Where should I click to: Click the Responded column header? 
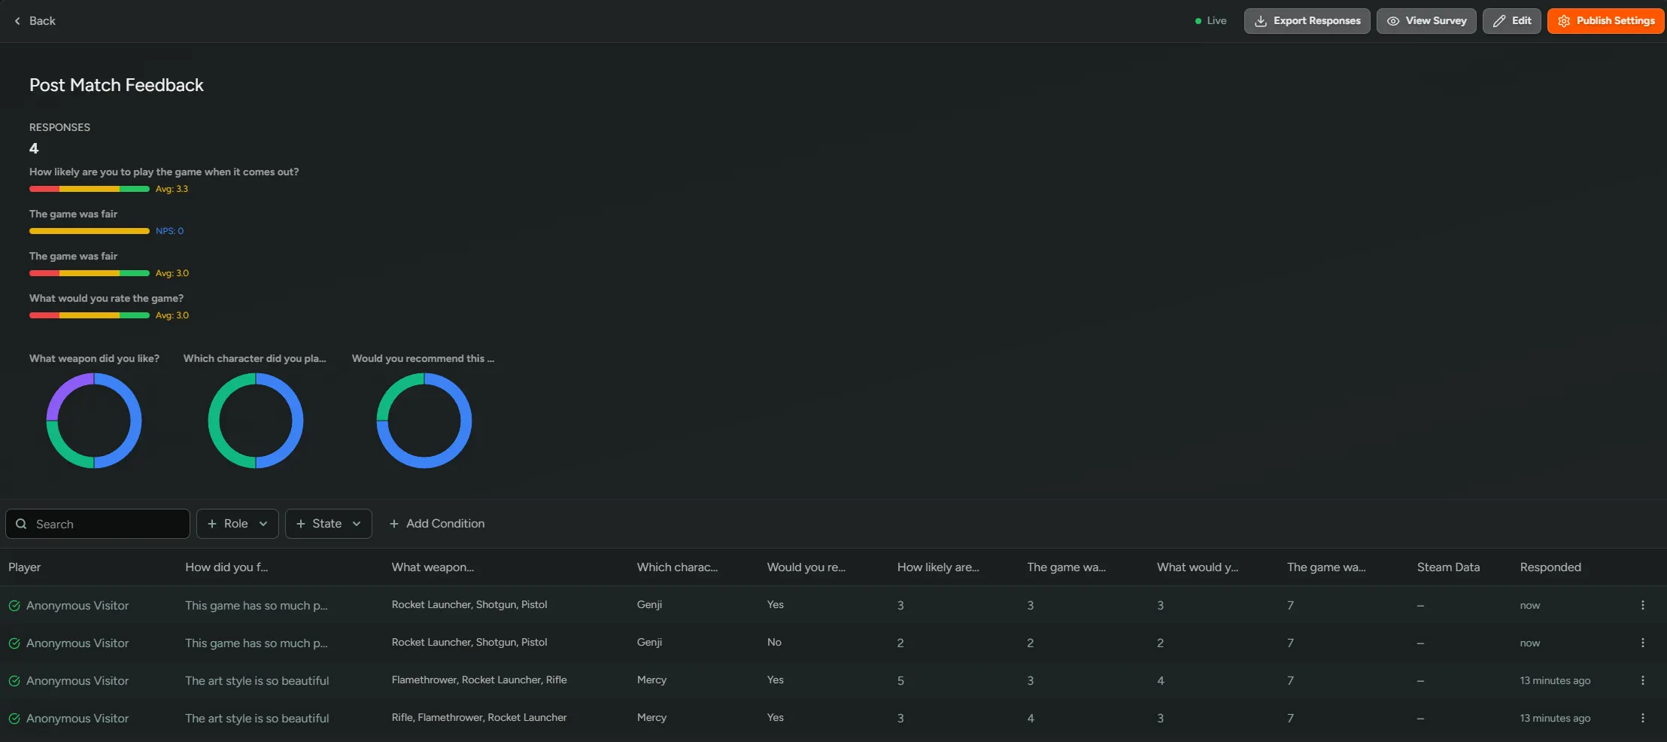(x=1550, y=567)
